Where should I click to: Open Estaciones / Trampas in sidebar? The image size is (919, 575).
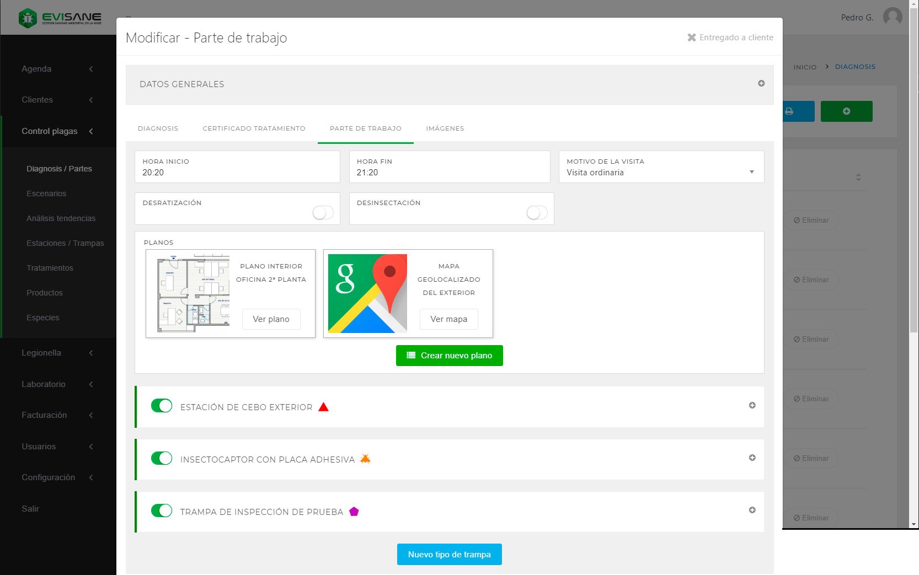(65, 243)
